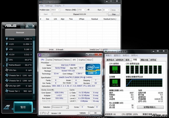Open the 應用程式 tab in Task Manager
The height and width of the screenshot is (118, 169).
(110, 60)
